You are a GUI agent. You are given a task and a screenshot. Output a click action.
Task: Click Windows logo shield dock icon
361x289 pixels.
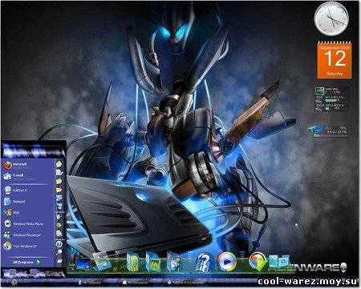coord(258,261)
